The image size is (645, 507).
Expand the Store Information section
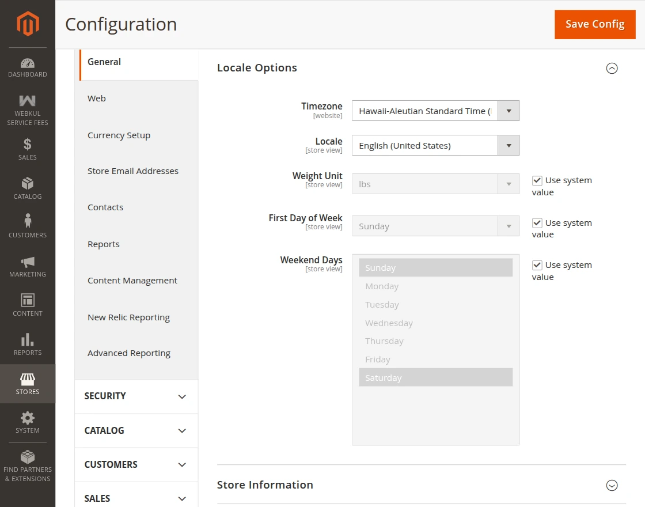[612, 485]
